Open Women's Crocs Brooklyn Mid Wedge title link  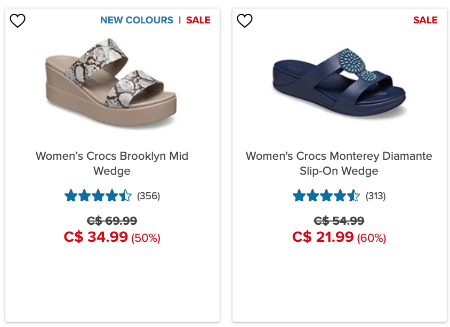point(112,163)
